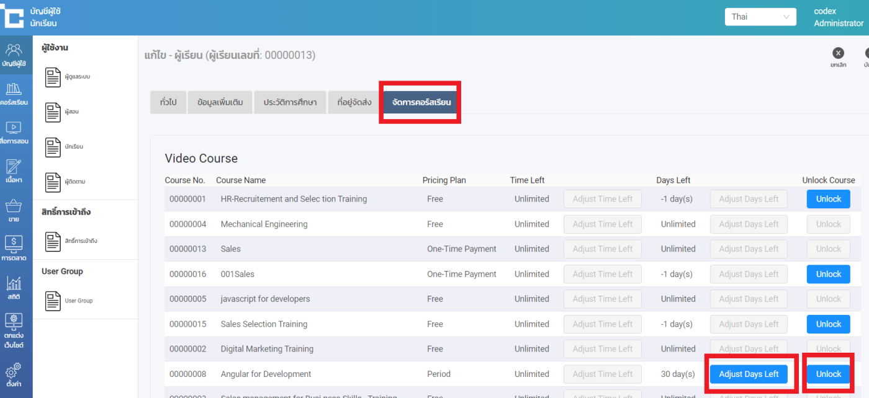Switch to the ประวัติการศึกษา tab
The image size is (869, 398).
[x=290, y=102]
